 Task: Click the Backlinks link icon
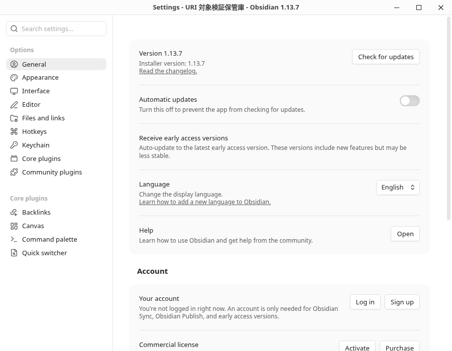14,212
